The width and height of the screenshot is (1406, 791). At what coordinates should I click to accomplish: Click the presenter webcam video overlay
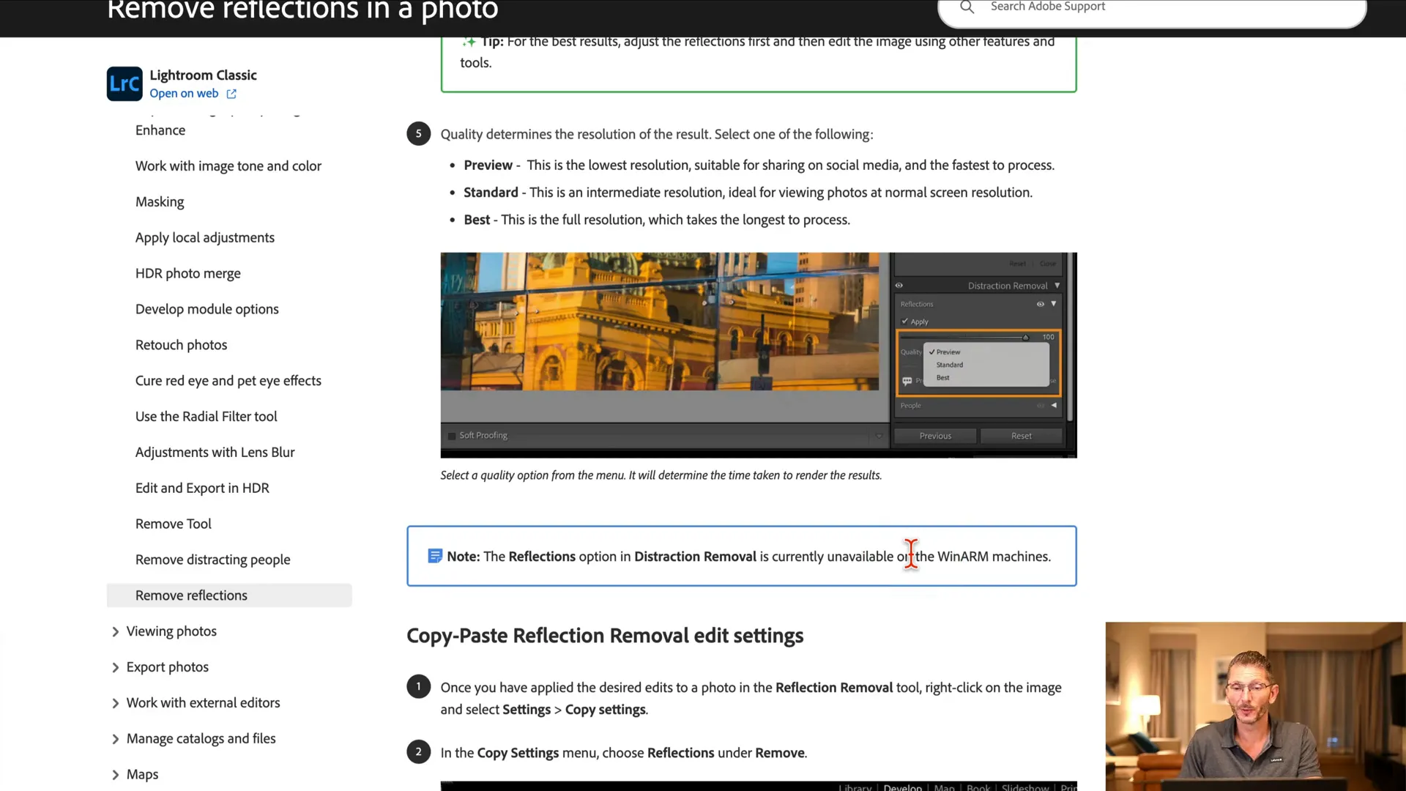[x=1255, y=706]
